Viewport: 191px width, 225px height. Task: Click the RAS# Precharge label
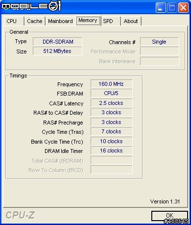pos(63,123)
